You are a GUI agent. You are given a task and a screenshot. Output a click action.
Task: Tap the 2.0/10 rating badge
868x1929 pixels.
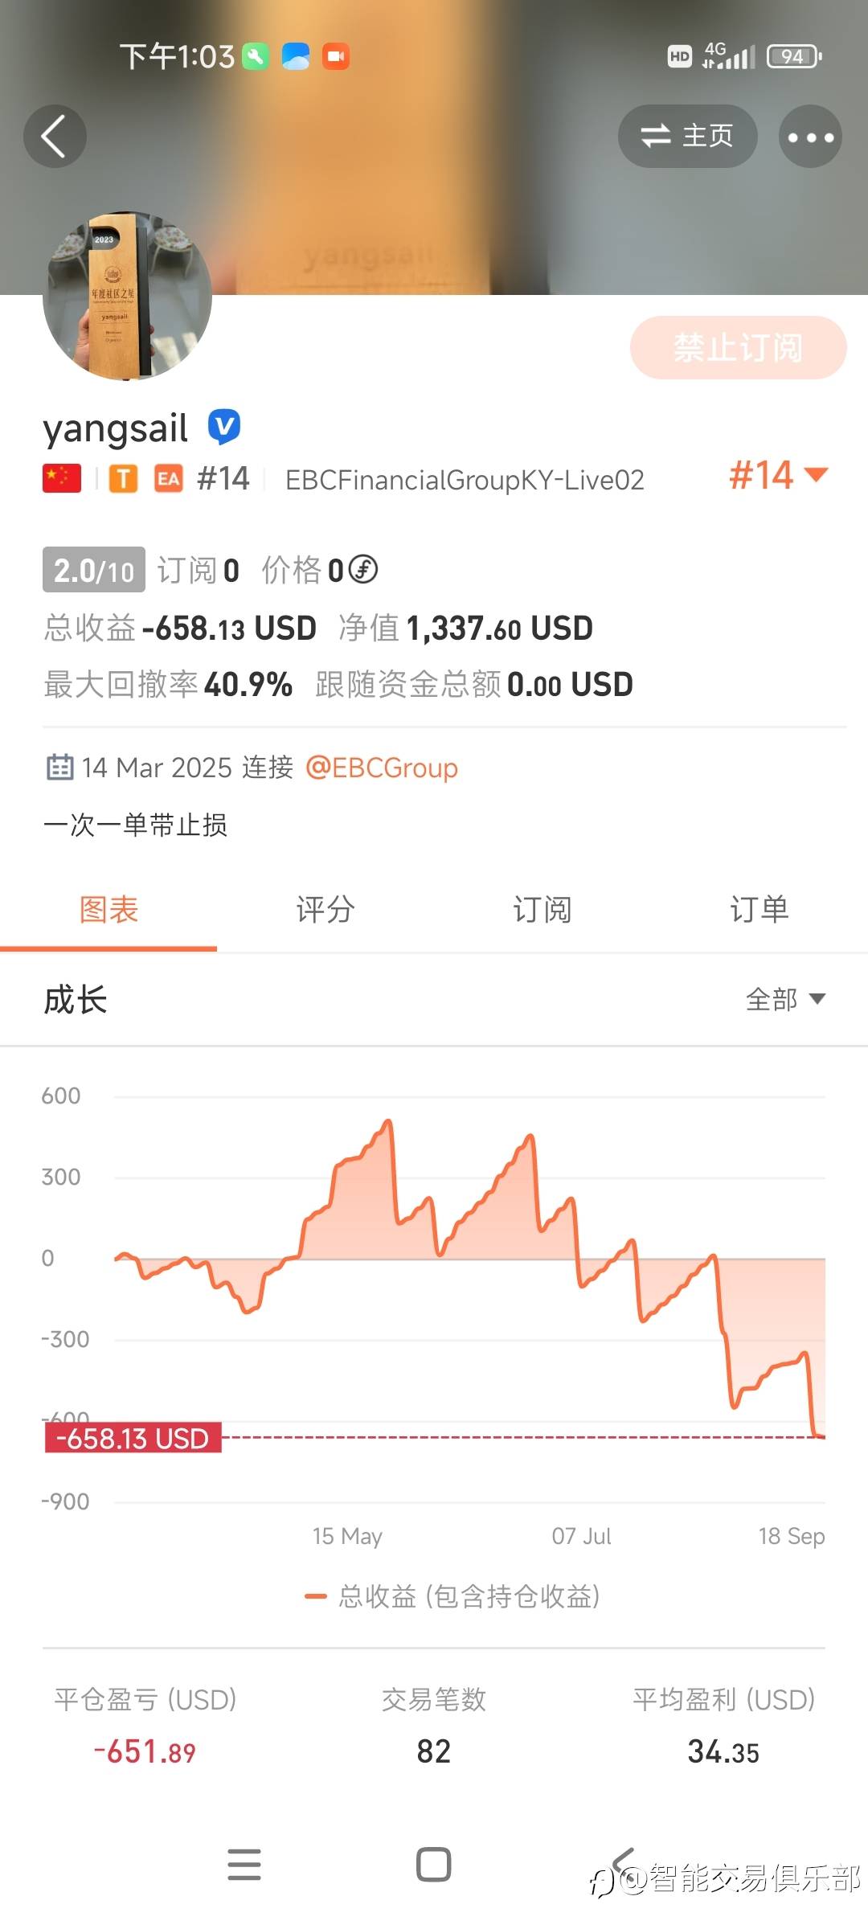94,570
